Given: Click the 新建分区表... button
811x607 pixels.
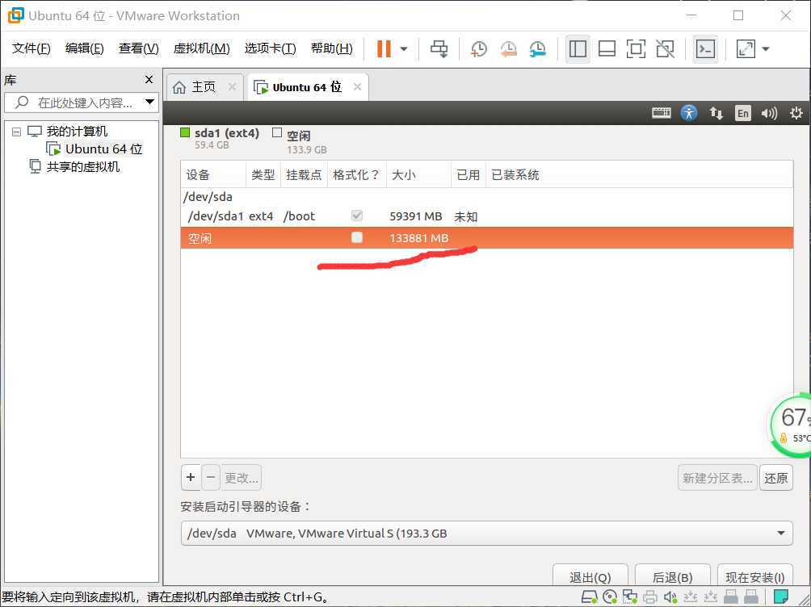Looking at the screenshot, I should pyautogui.click(x=717, y=477).
